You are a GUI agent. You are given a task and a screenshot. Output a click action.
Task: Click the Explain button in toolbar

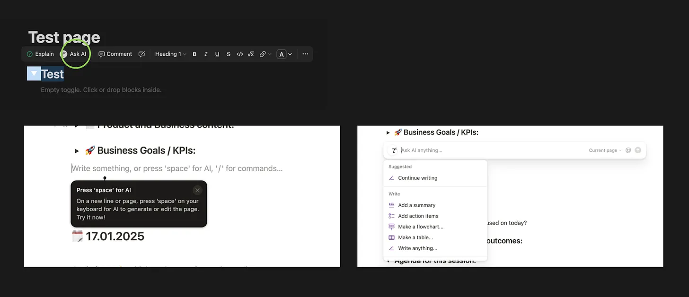[x=40, y=54]
